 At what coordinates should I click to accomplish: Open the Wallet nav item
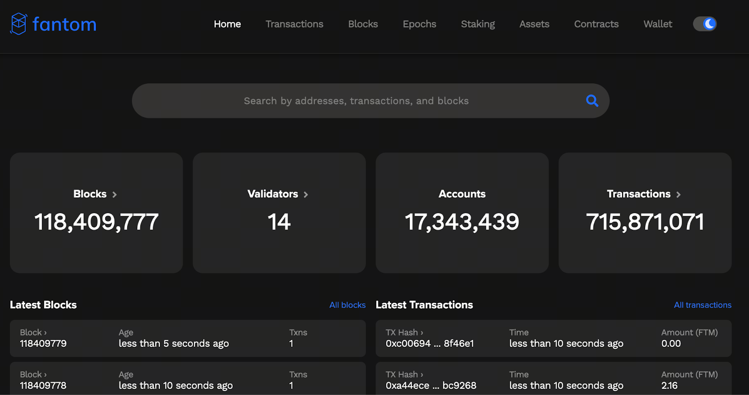pyautogui.click(x=658, y=24)
